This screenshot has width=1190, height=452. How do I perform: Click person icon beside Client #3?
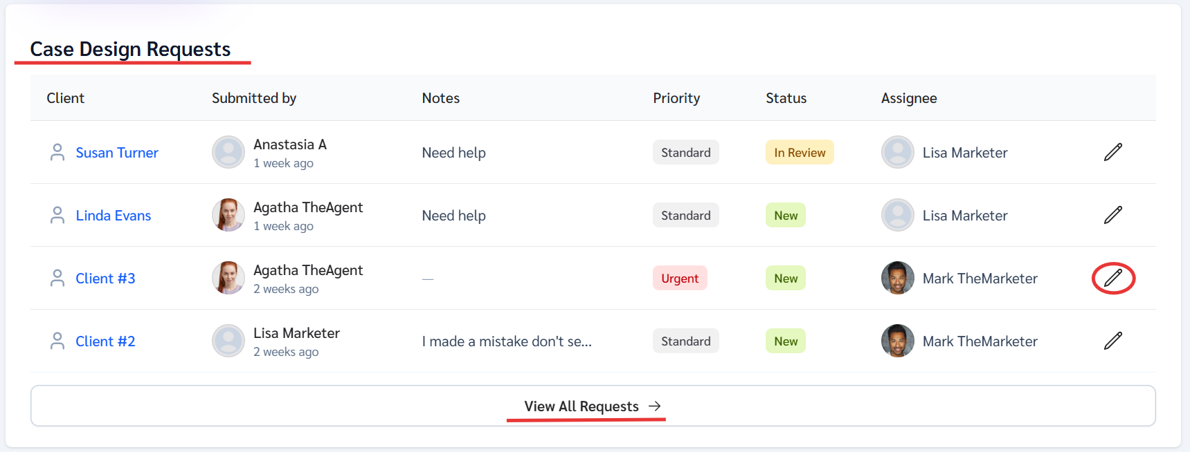pos(57,278)
